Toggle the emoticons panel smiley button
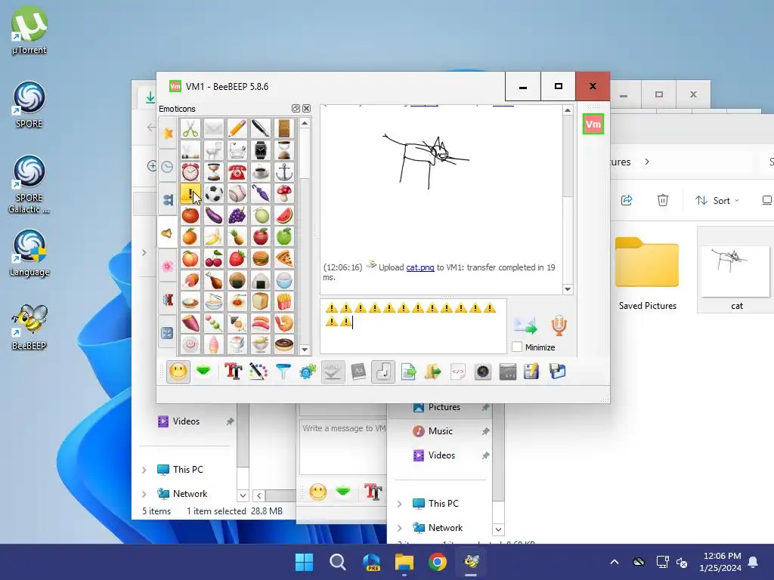The image size is (774, 580). (x=178, y=372)
